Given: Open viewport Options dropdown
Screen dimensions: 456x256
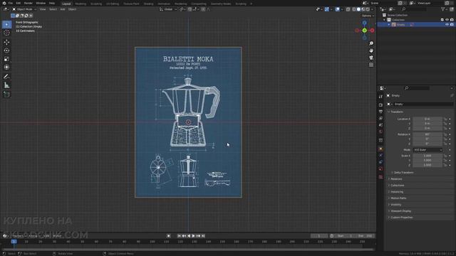Looking at the screenshot, I should (x=368, y=16).
